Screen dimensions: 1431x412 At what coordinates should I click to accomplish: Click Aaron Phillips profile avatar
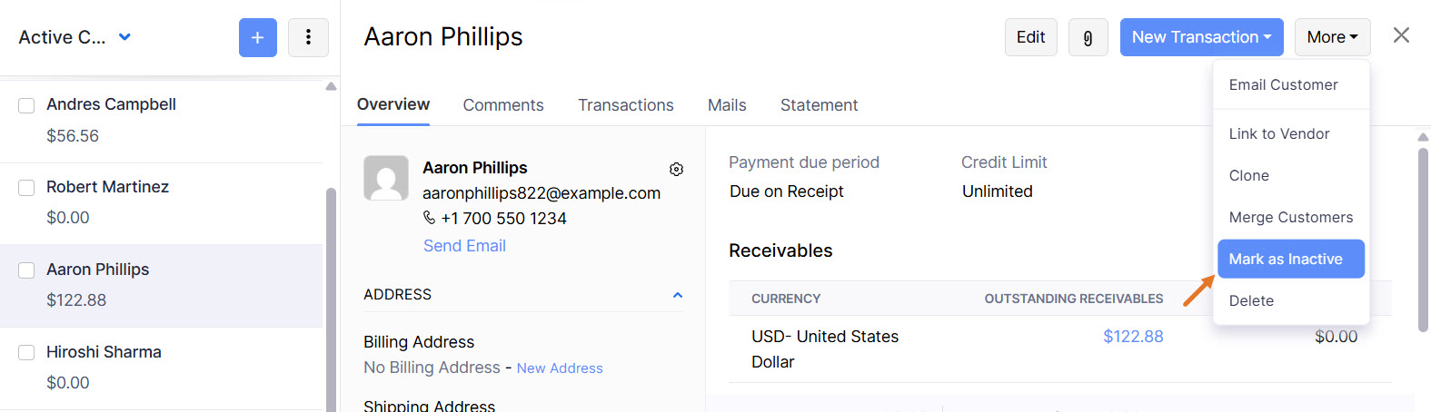coord(386,178)
